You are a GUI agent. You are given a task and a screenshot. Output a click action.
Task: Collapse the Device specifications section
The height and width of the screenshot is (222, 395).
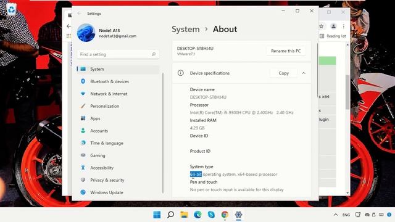(x=304, y=73)
